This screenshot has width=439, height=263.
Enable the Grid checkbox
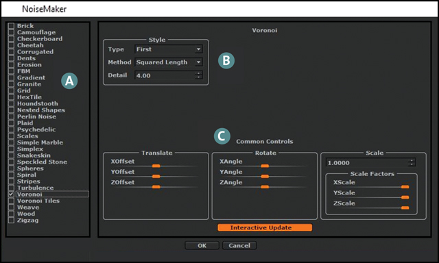click(11, 90)
